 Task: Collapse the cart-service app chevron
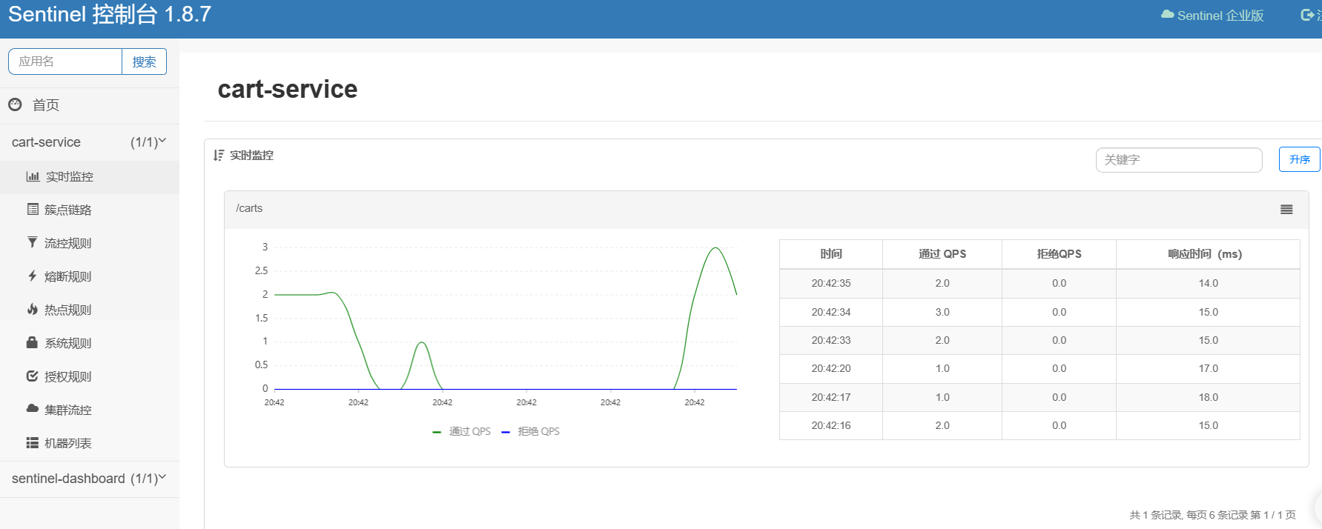(162, 141)
